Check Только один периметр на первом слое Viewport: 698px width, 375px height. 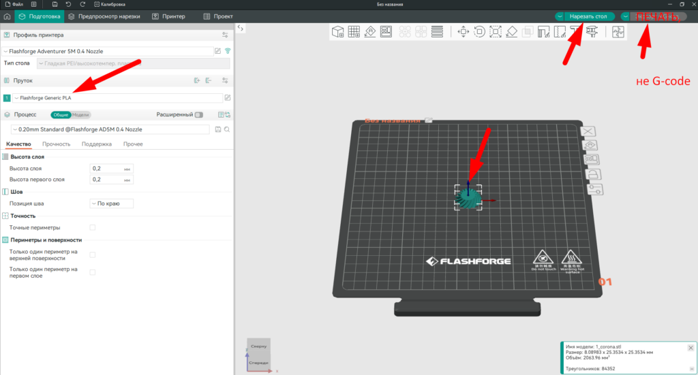point(93,272)
